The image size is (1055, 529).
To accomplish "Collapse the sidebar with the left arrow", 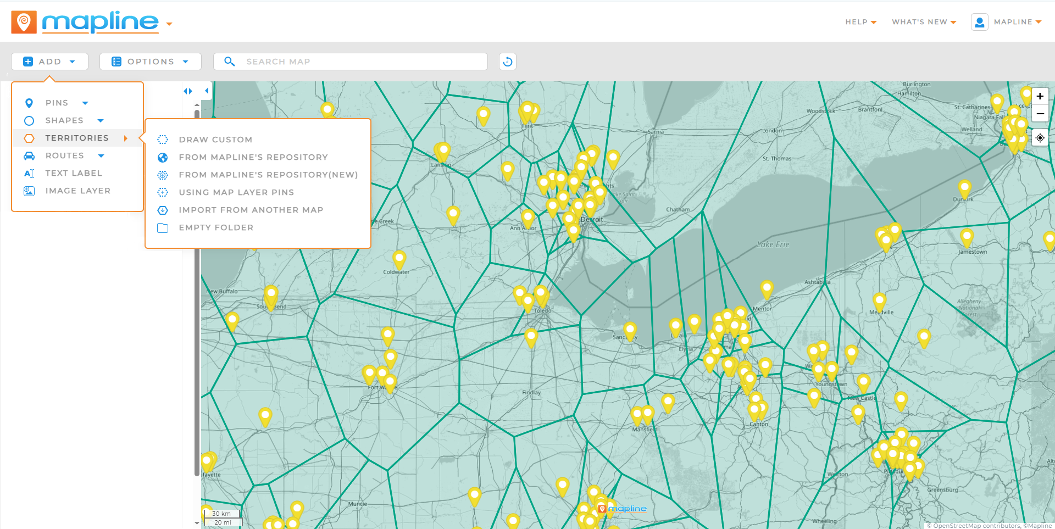I will pyautogui.click(x=207, y=91).
